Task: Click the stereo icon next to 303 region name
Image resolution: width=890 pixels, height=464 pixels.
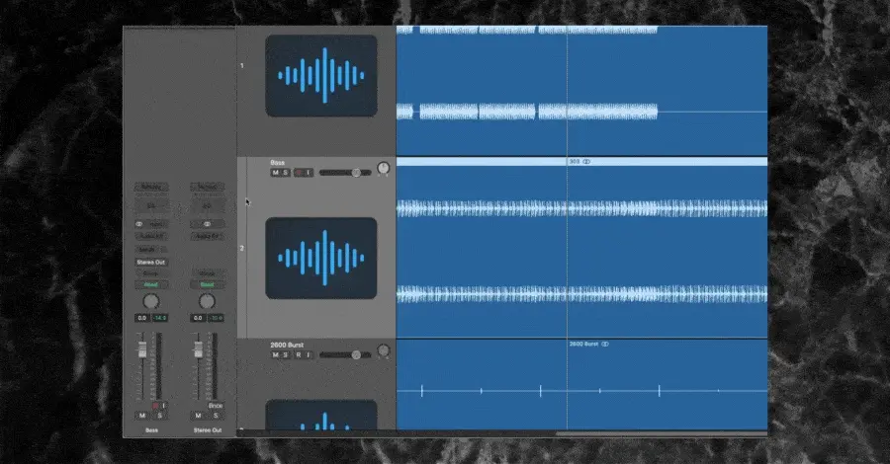Action: (x=586, y=162)
